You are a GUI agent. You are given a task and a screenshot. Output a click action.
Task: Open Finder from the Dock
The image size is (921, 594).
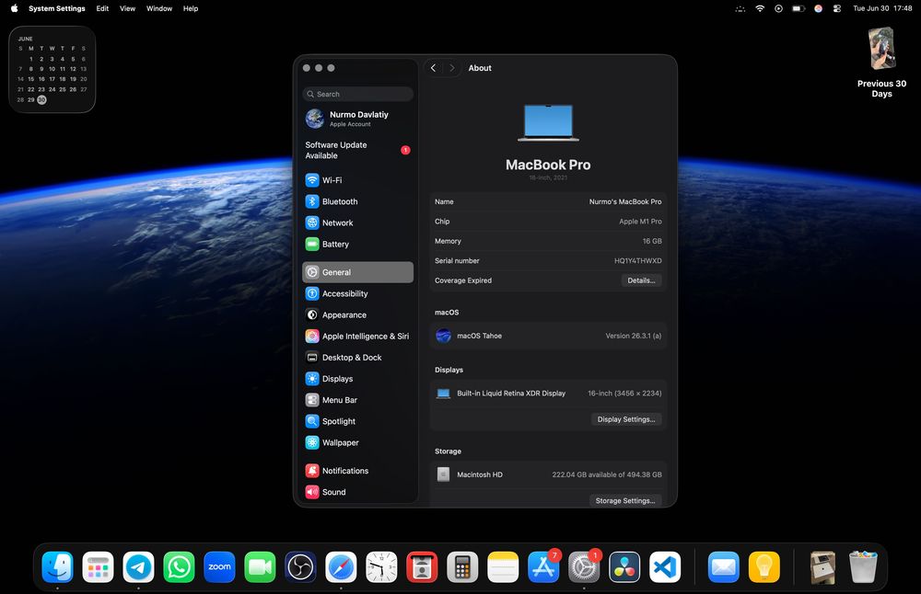click(x=57, y=567)
